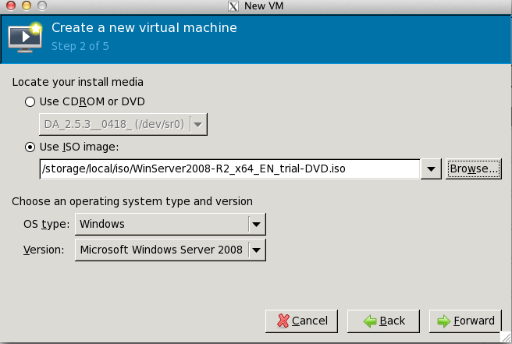Click the 'Locate your install media' heading

78,82
